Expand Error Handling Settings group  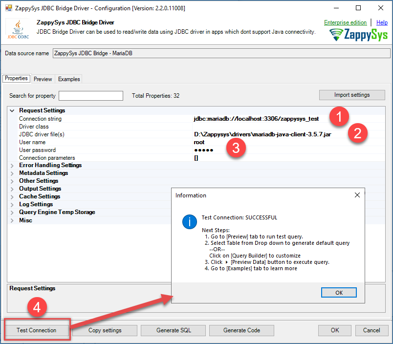pos(12,166)
